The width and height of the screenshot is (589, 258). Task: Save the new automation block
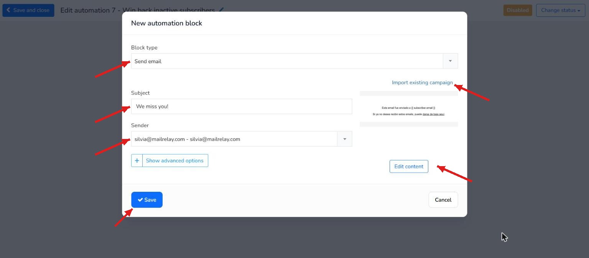pos(147,200)
